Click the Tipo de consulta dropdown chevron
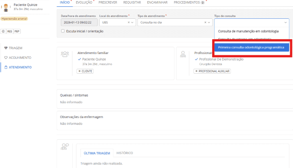The width and height of the screenshot is (293, 168). coord(285,22)
